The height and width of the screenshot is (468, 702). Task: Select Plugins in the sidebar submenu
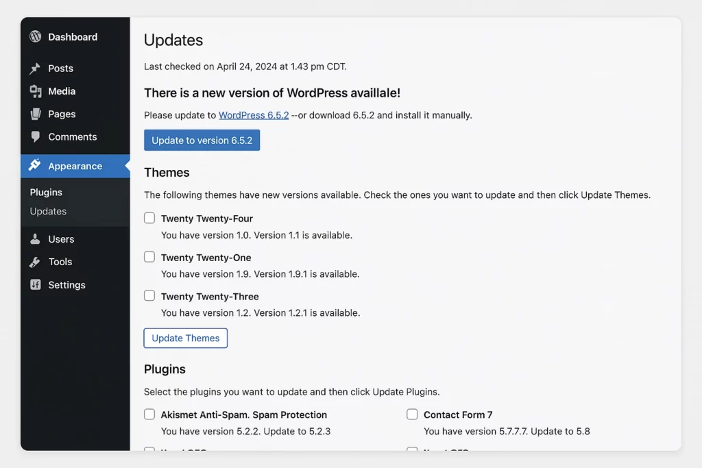coord(45,193)
